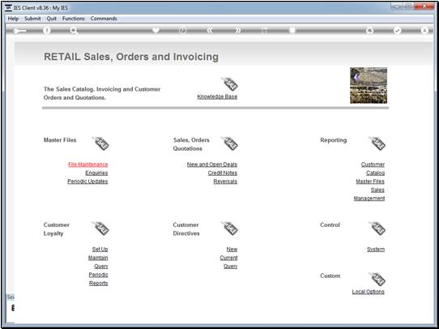Image resolution: width=439 pixels, height=329 pixels.
Task: Open the Submit menu
Action: pos(32,19)
